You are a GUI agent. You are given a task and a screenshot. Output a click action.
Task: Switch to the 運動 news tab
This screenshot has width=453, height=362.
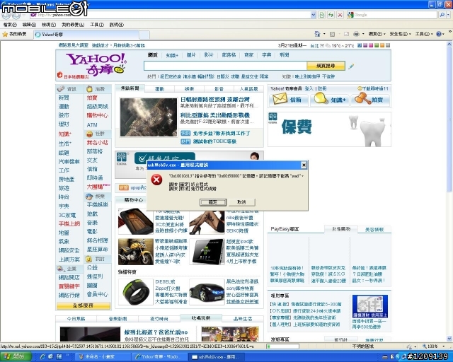click(159, 89)
